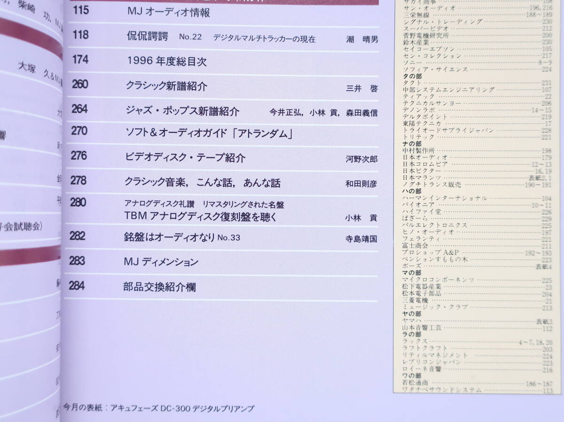Click the 'タの部' section heading

pyautogui.click(x=413, y=76)
